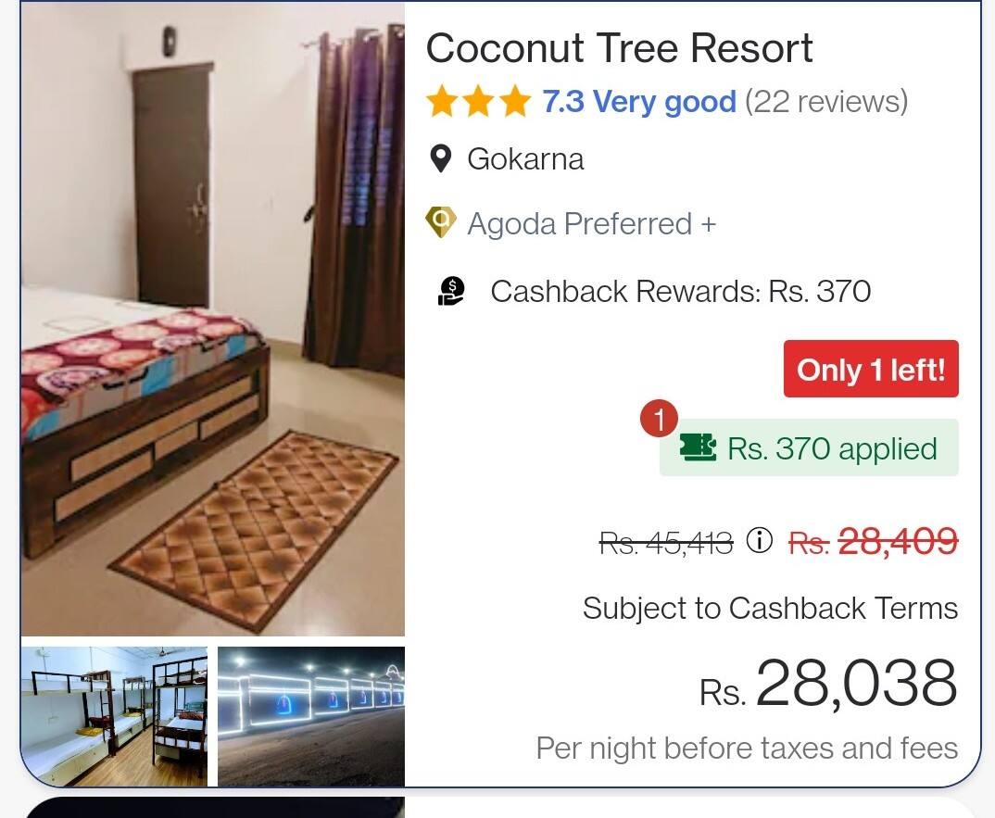995x818 pixels.
Task: Click Subject to Cashback Terms text
Action: (x=770, y=608)
